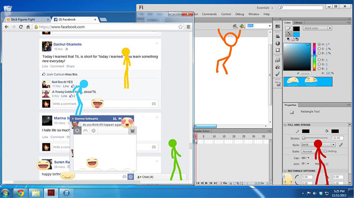Open the Commands menu
This screenshot has height=198, width=354.
pyautogui.click(x=209, y=14)
